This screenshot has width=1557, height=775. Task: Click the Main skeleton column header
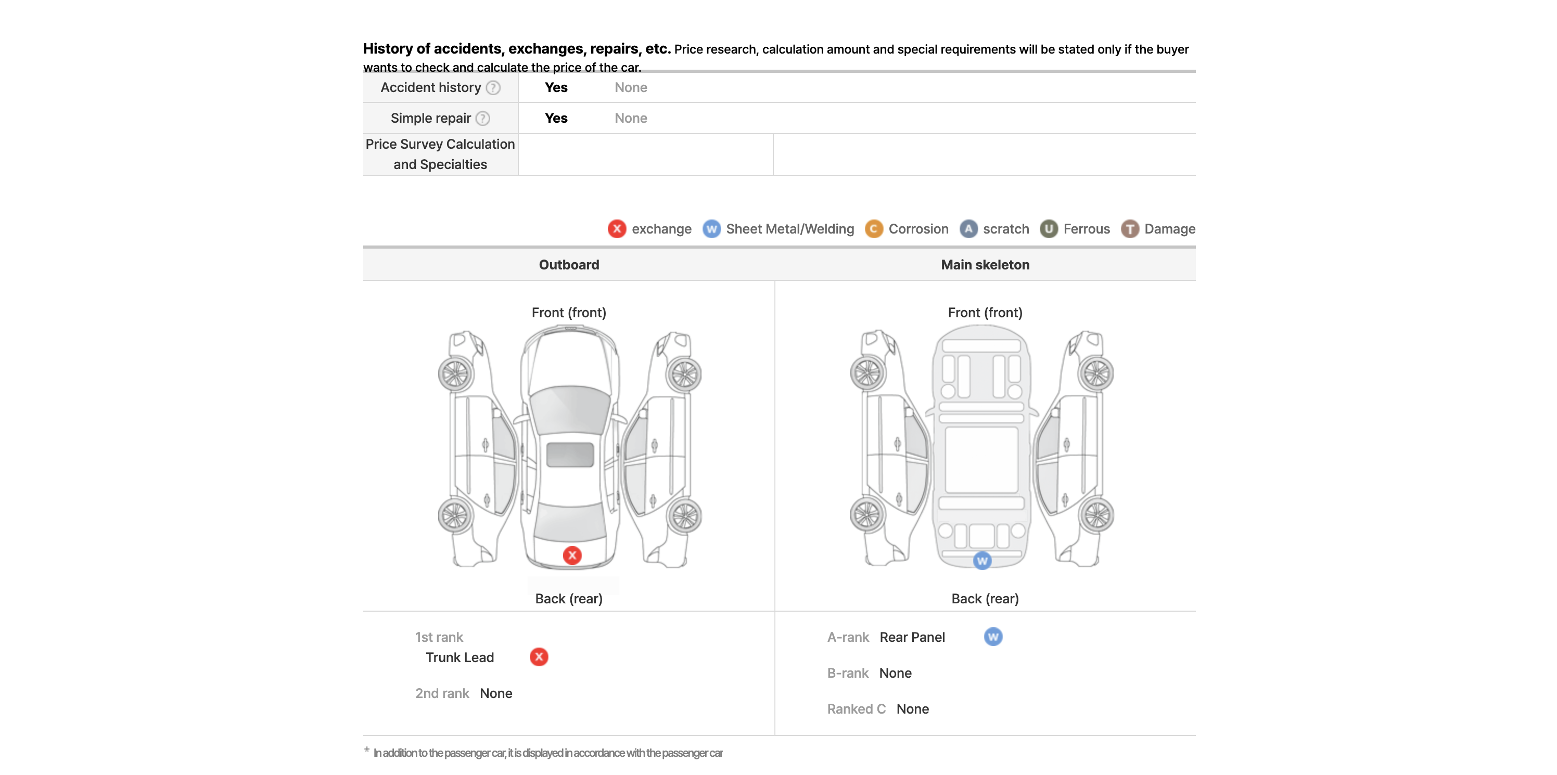985,265
